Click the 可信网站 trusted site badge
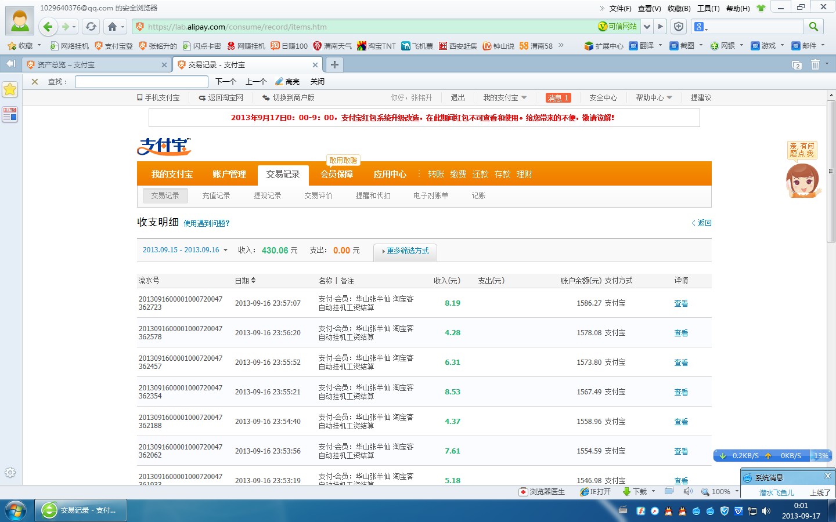Image resolution: width=836 pixels, height=522 pixels. 618,27
